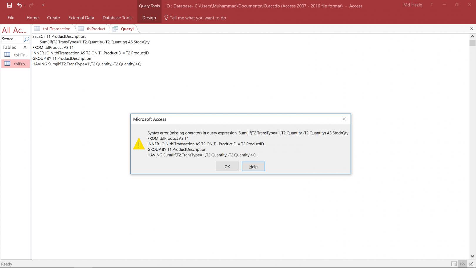Viewport: 476px width, 268px height.
Task: Open the External Data ribbon tab
Action: 81,18
